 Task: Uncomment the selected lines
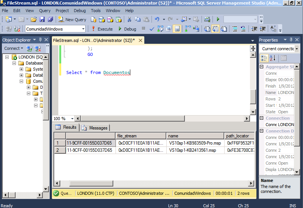point(243,29)
